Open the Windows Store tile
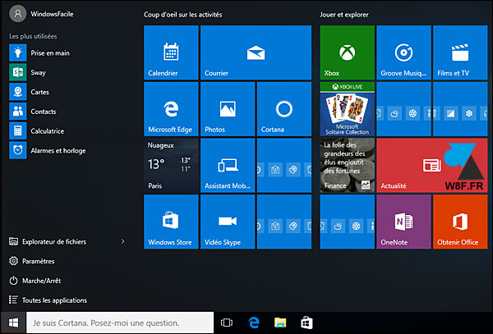Viewport: 493px width, 334px height. point(171,222)
